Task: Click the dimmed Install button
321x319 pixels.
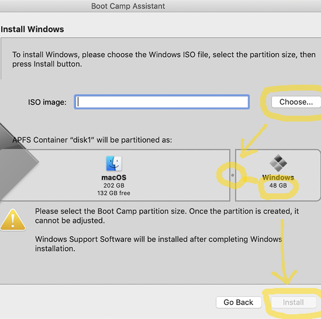Action: (294, 302)
